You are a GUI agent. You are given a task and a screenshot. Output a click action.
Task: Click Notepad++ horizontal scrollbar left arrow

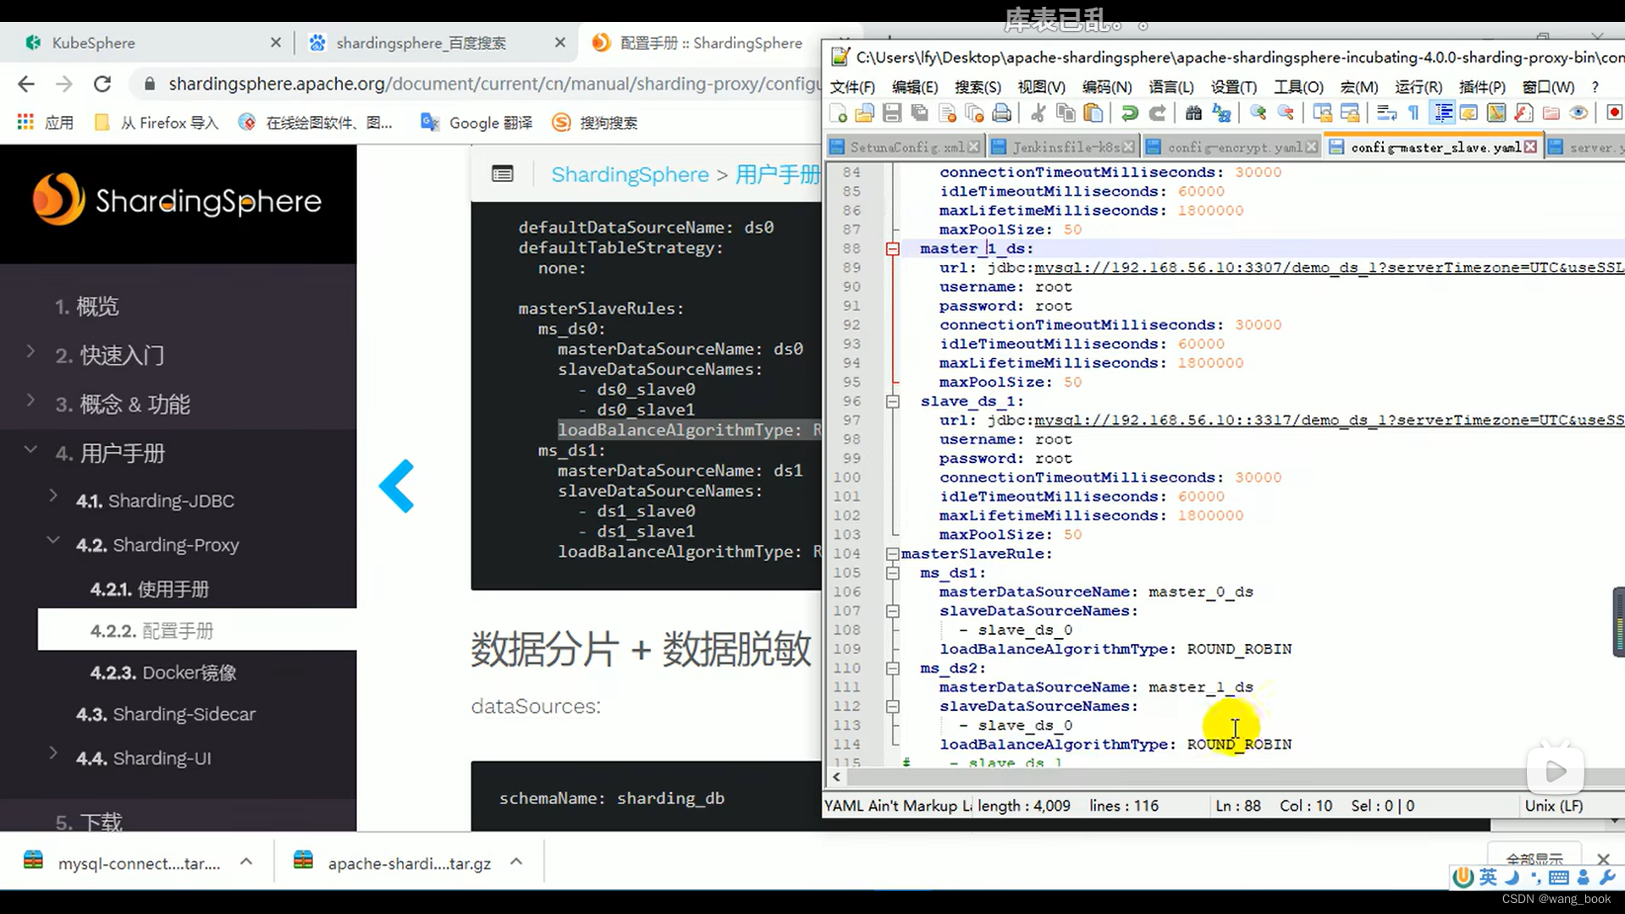click(836, 777)
